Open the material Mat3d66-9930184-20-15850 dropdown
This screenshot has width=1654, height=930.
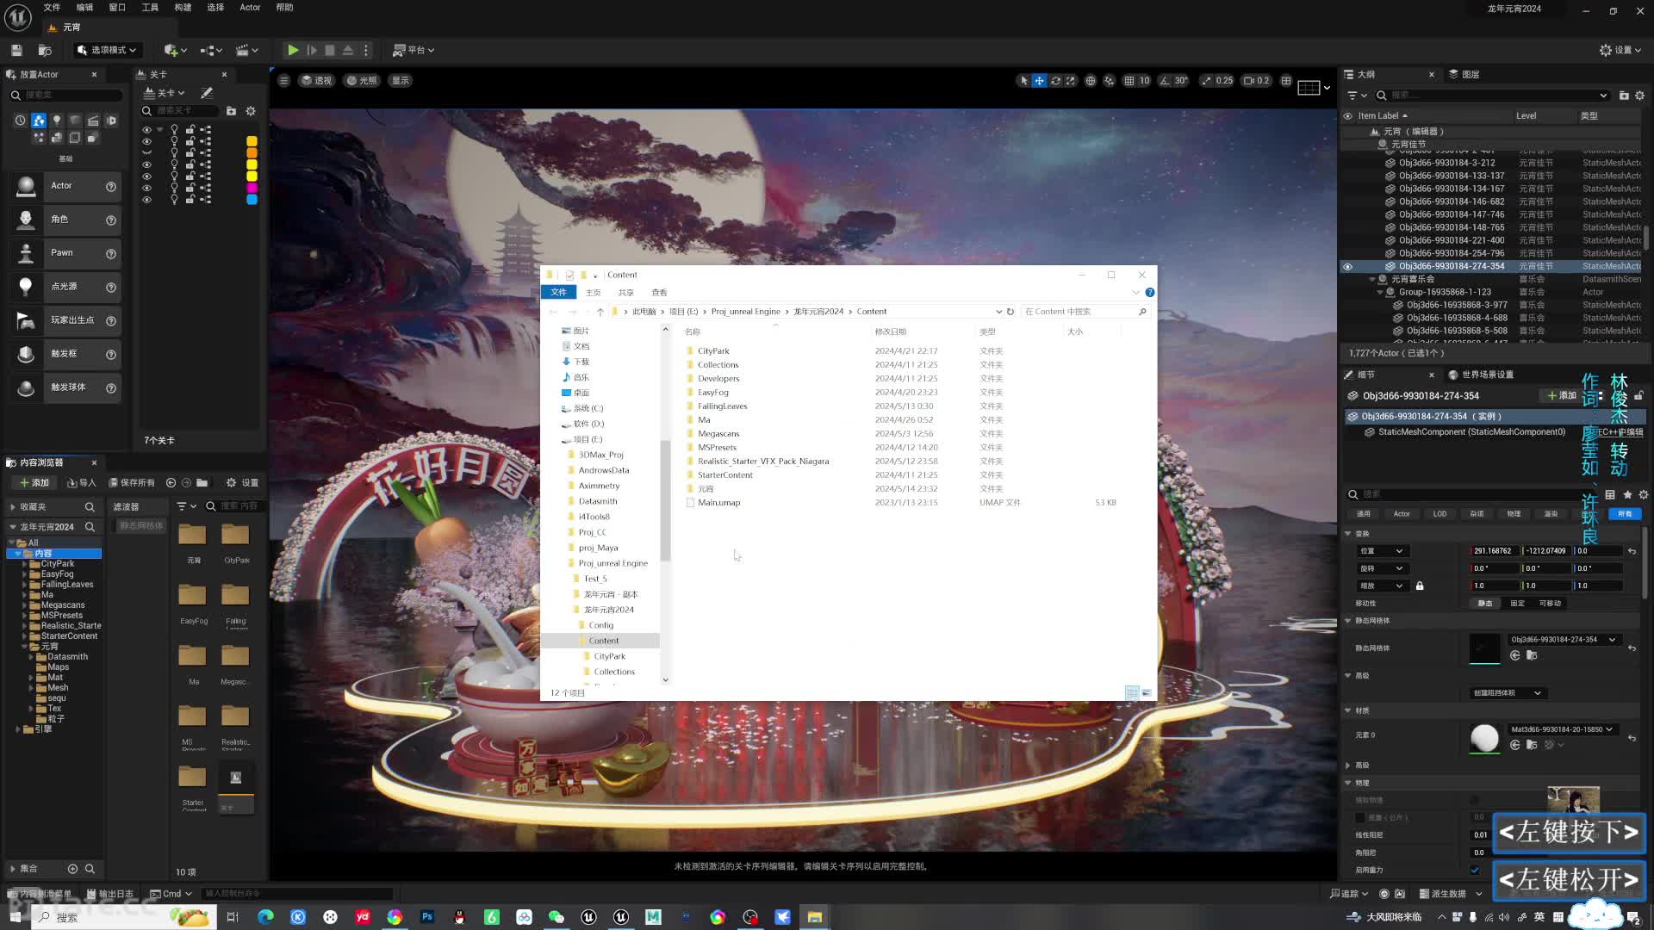coord(1563,729)
